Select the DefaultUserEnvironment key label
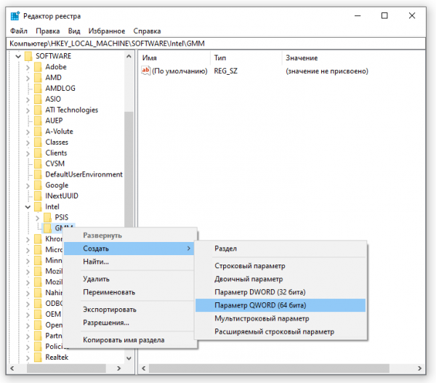 click(x=84, y=174)
